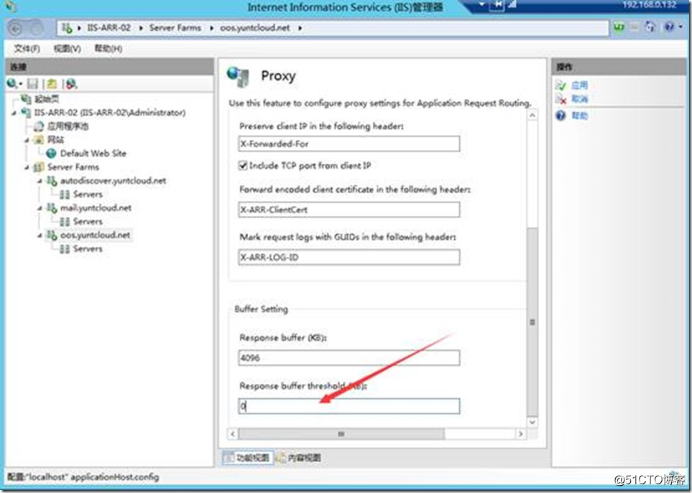
Task: Click the green go icon beside address bar
Action: tap(619, 27)
